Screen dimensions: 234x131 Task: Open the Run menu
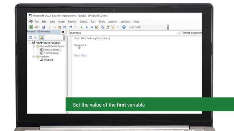(x=93, y=22)
